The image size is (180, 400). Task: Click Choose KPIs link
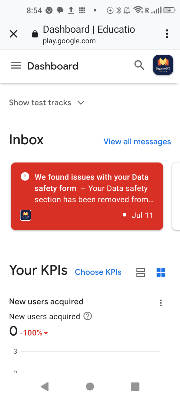(98, 272)
